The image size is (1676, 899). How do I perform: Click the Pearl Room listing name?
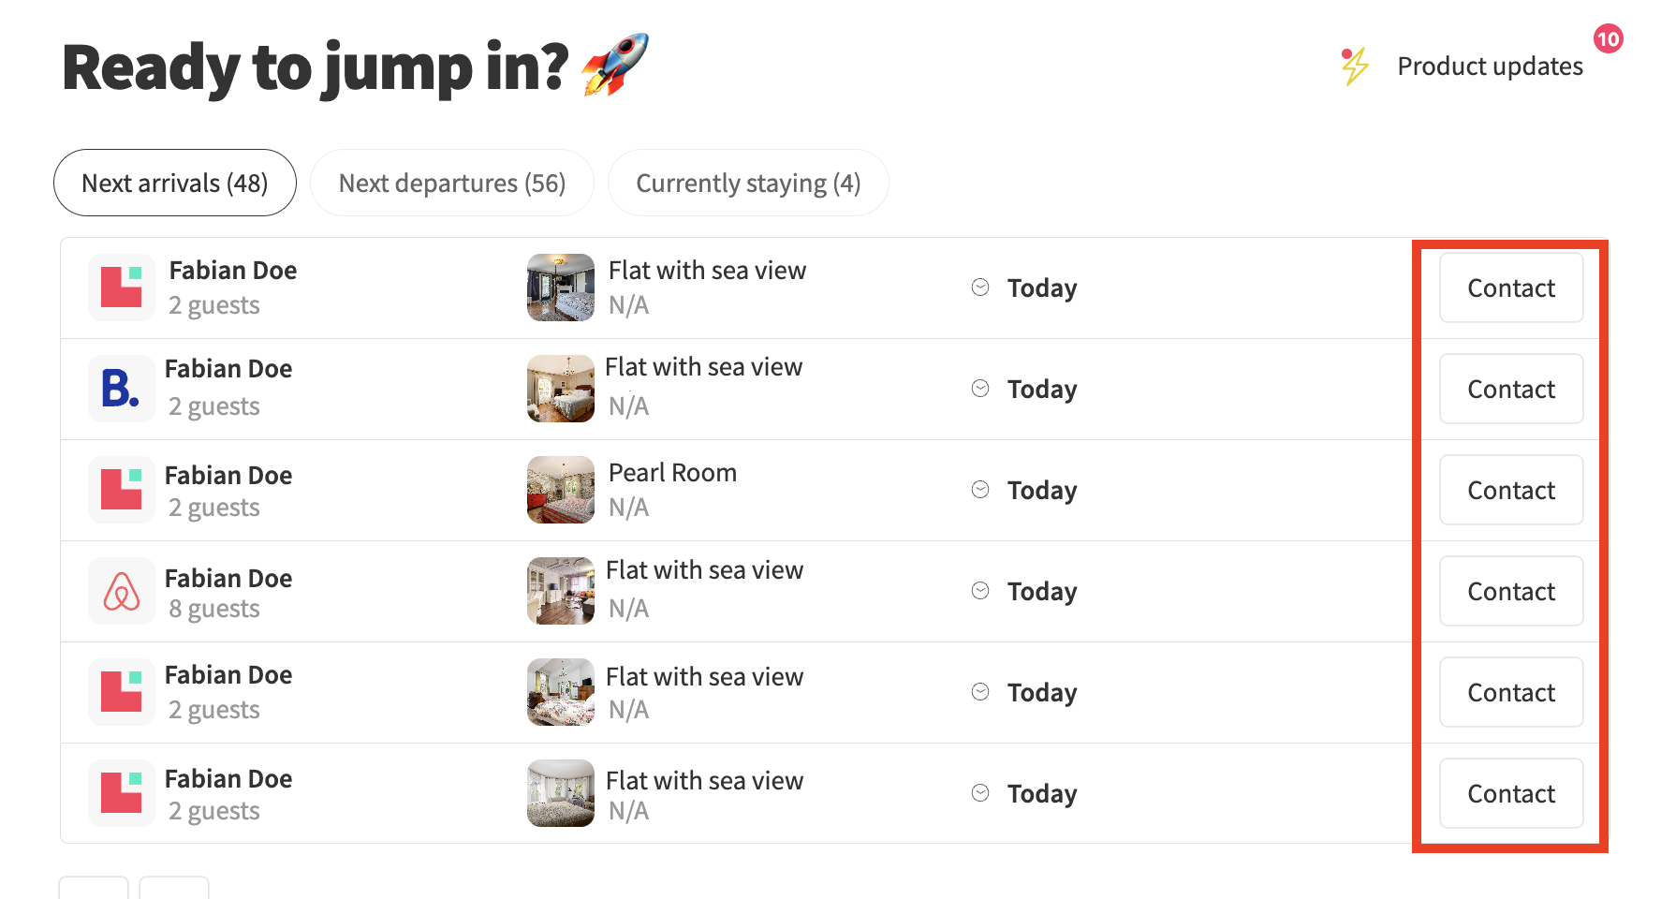tap(672, 473)
